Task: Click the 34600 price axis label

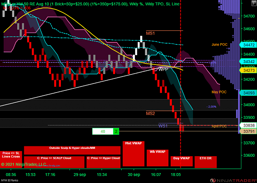Action: click(249, 29)
